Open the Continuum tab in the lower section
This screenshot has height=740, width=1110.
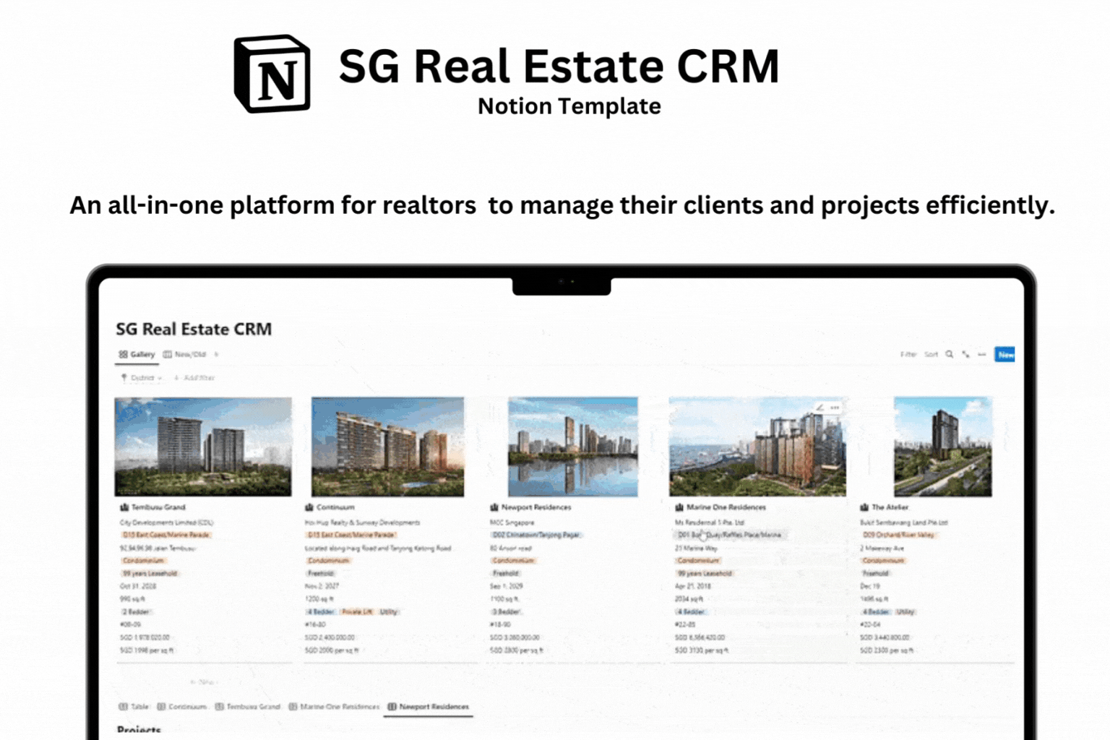pos(182,706)
